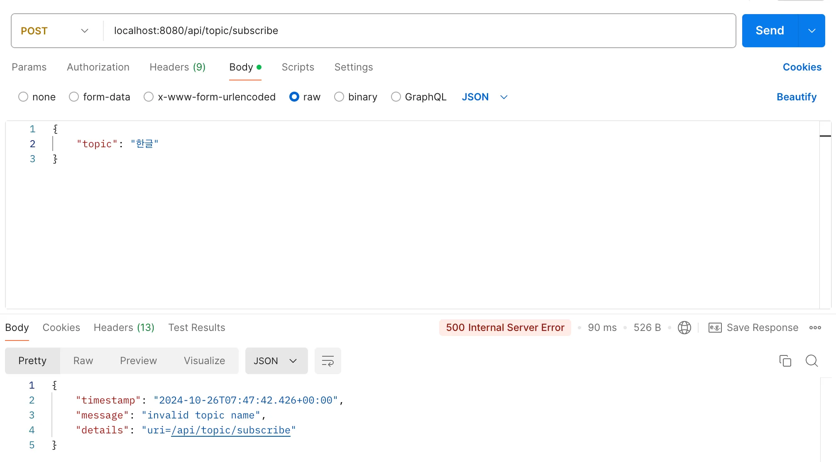Switch to the Headers (9) request tab

pos(177,67)
